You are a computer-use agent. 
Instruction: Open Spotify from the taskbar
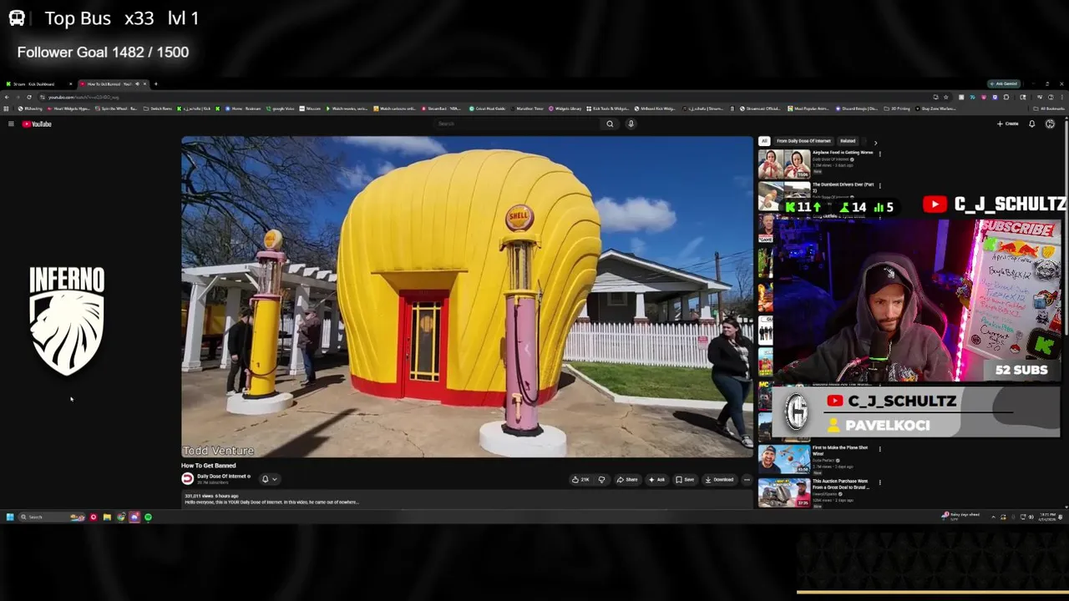click(x=148, y=518)
